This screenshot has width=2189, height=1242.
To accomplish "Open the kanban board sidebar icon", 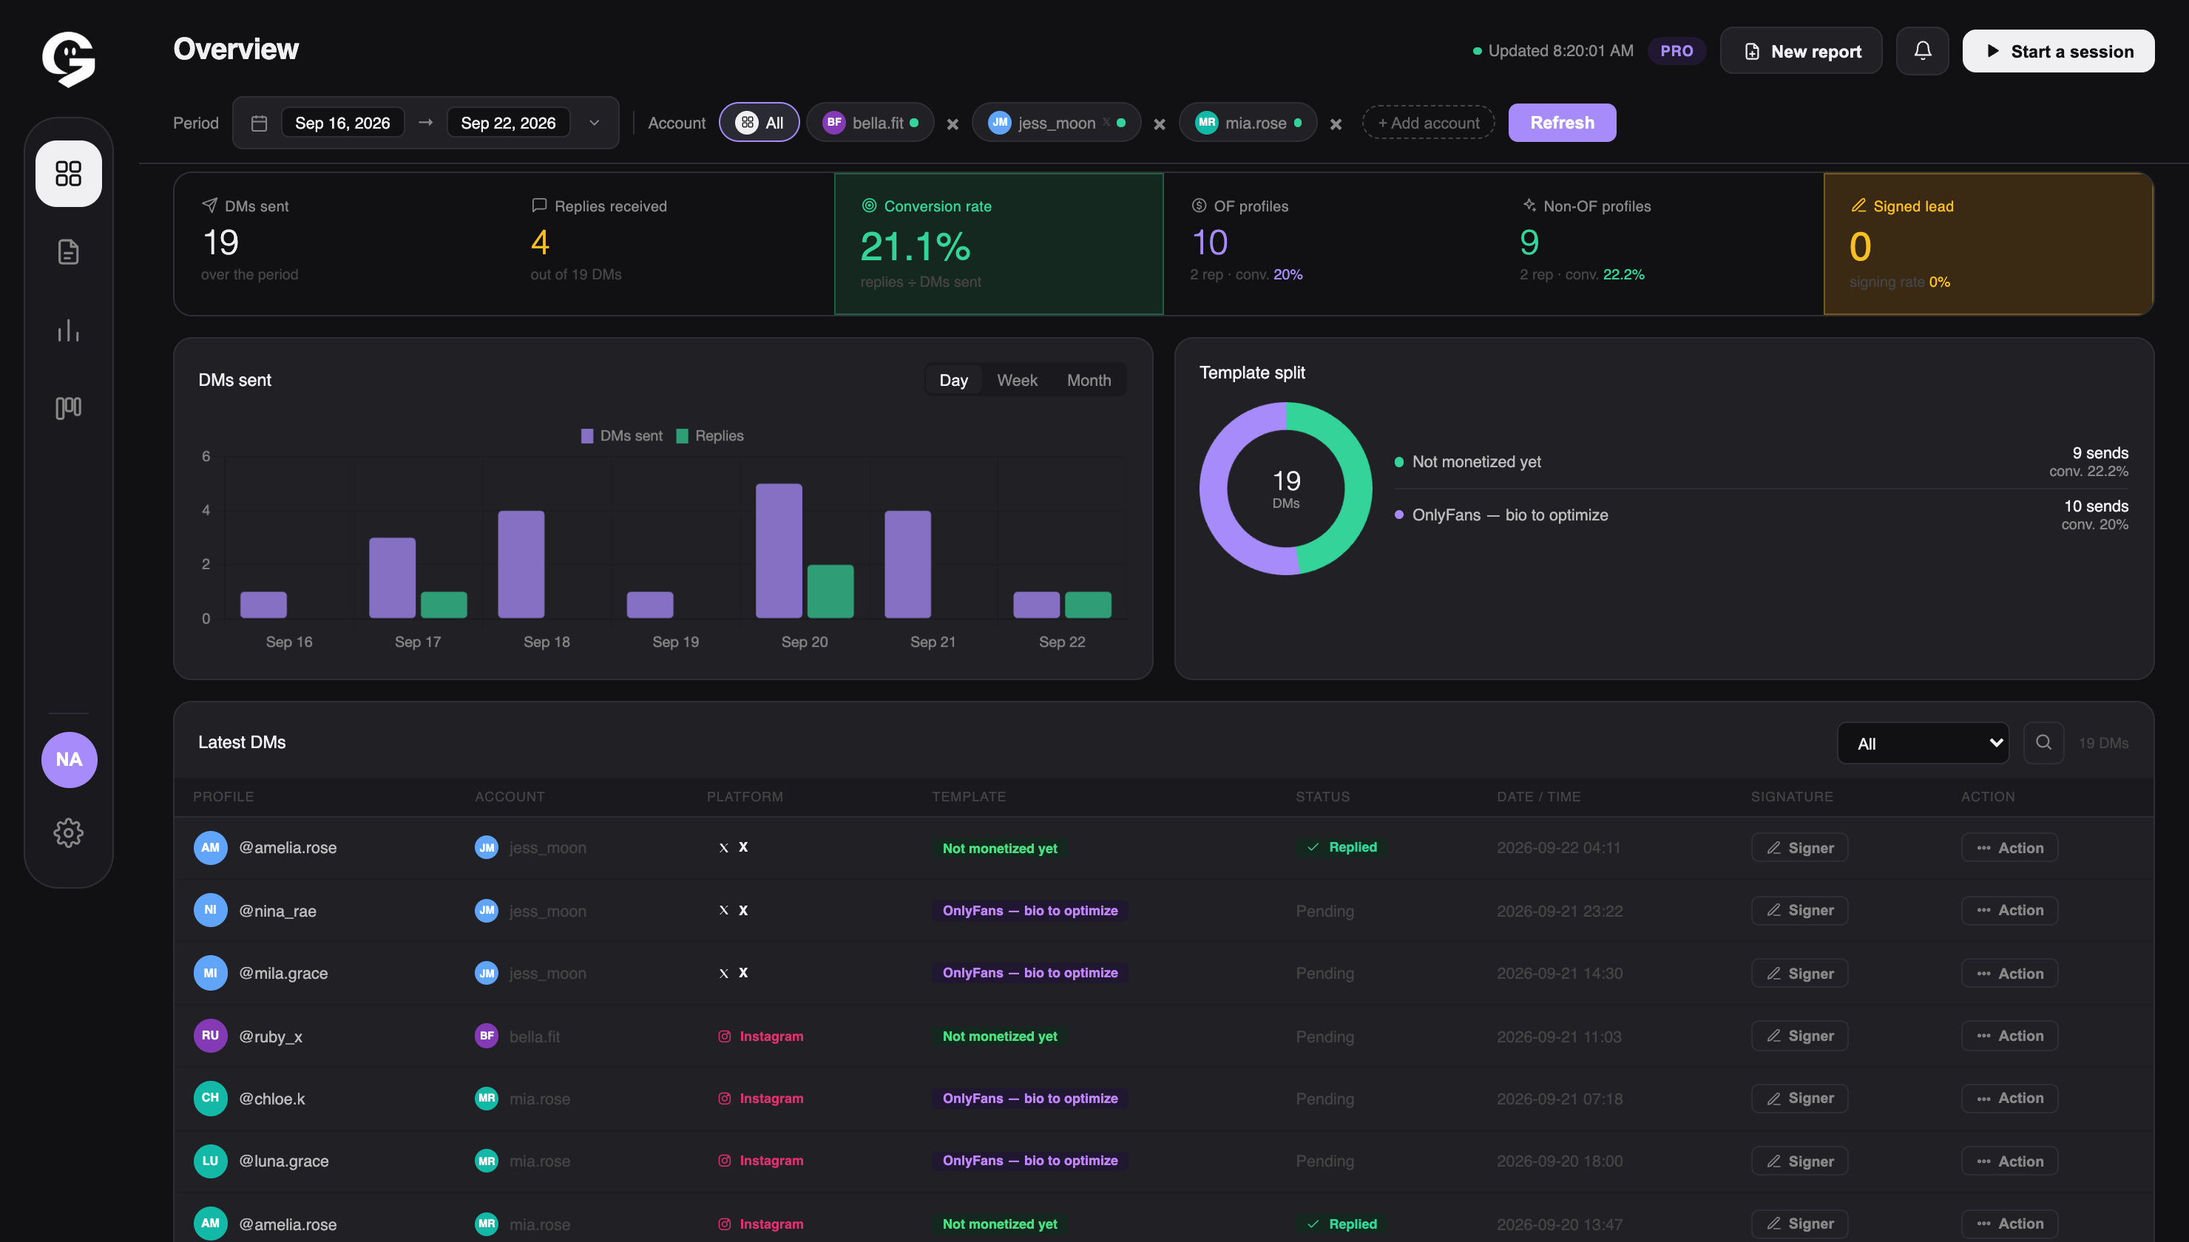I will [68, 408].
